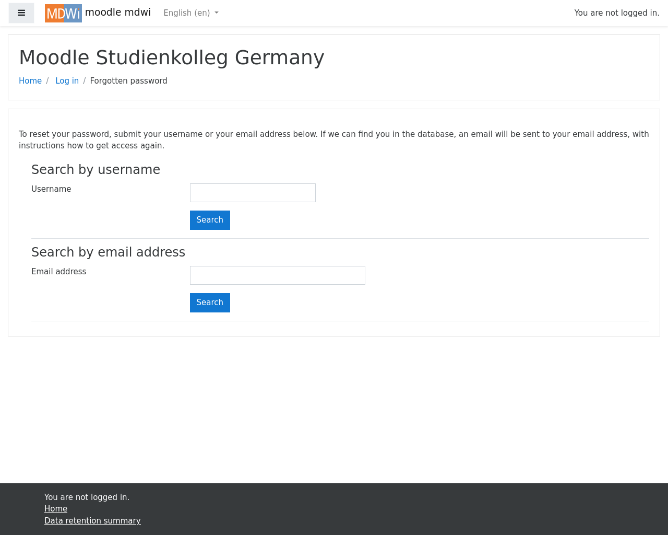668x535 pixels.
Task: Focus the Email address input field
Action: point(277,275)
